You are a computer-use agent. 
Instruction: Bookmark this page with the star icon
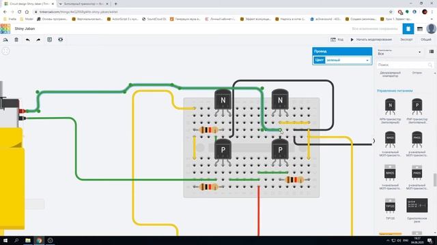[391, 12]
